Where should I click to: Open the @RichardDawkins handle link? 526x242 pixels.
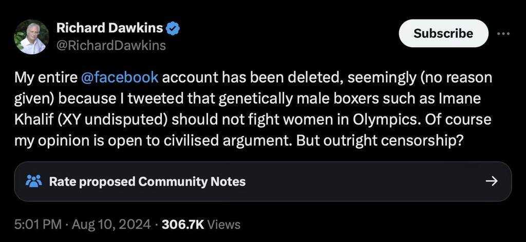110,46
